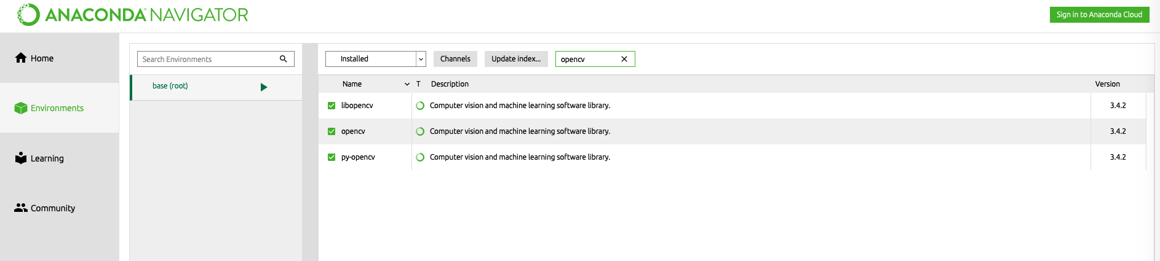Clear the opencv package search text

click(x=624, y=59)
